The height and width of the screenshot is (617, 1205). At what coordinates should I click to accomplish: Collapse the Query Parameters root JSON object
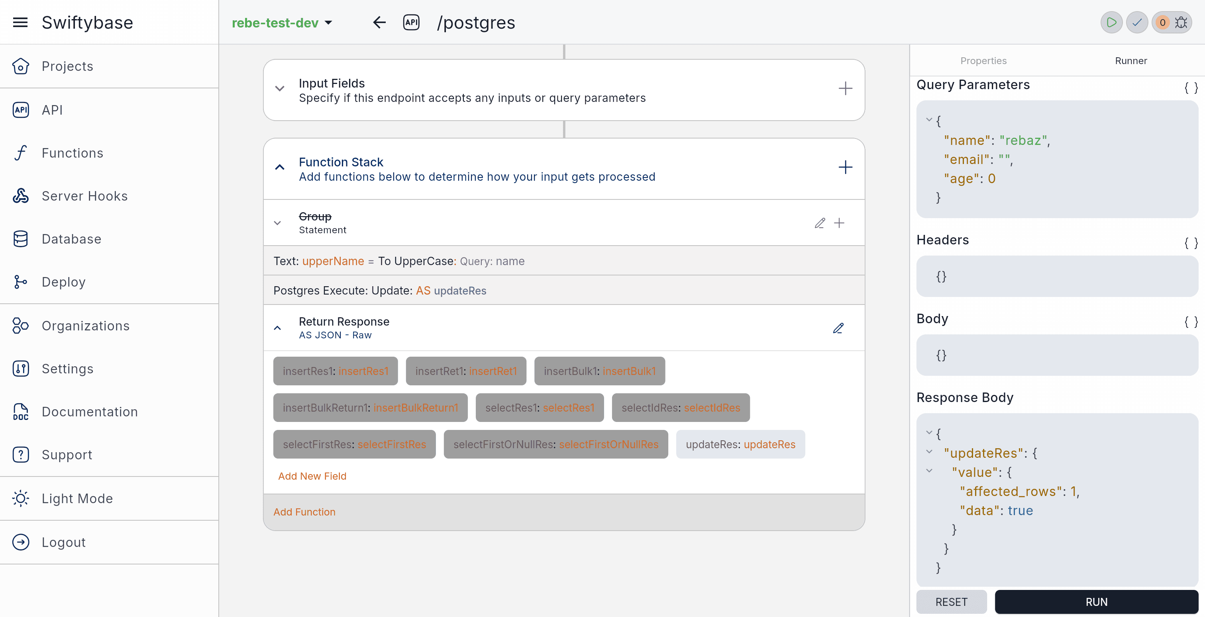click(x=929, y=120)
